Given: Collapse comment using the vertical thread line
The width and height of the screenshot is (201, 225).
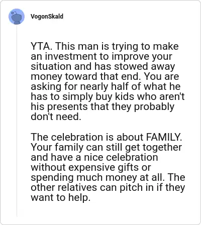Looking at the screenshot, I should click(17, 121).
